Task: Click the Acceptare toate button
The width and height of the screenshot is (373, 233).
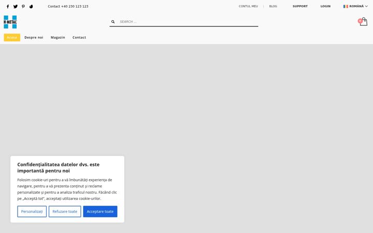Action: tap(100, 211)
